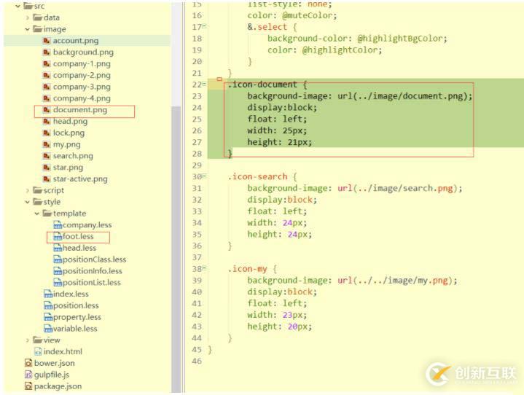524x395 pixels.
Task: Fold the .icon-my block at line 38
Action: 204,268
